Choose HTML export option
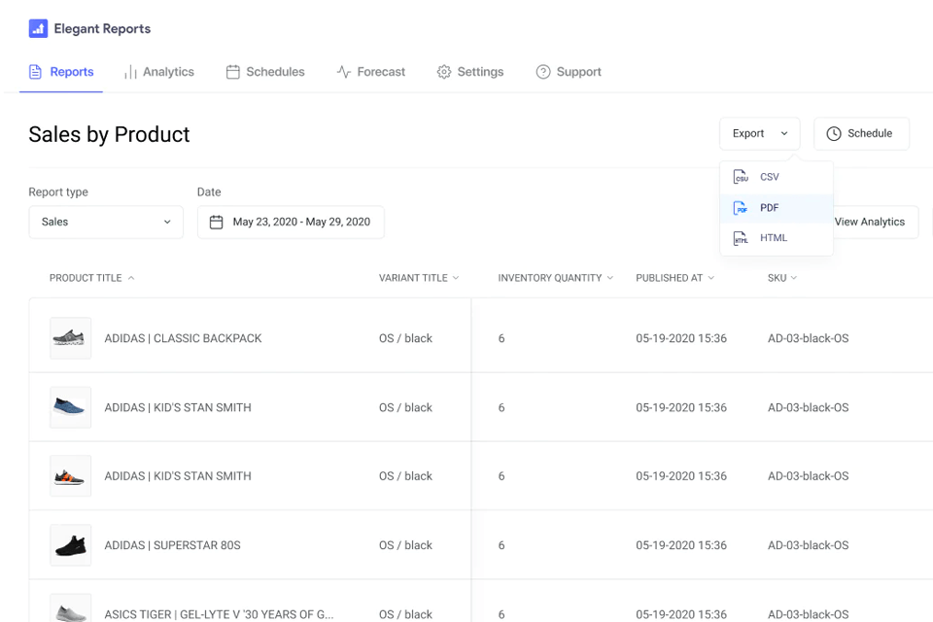933x622 pixels. coord(776,238)
